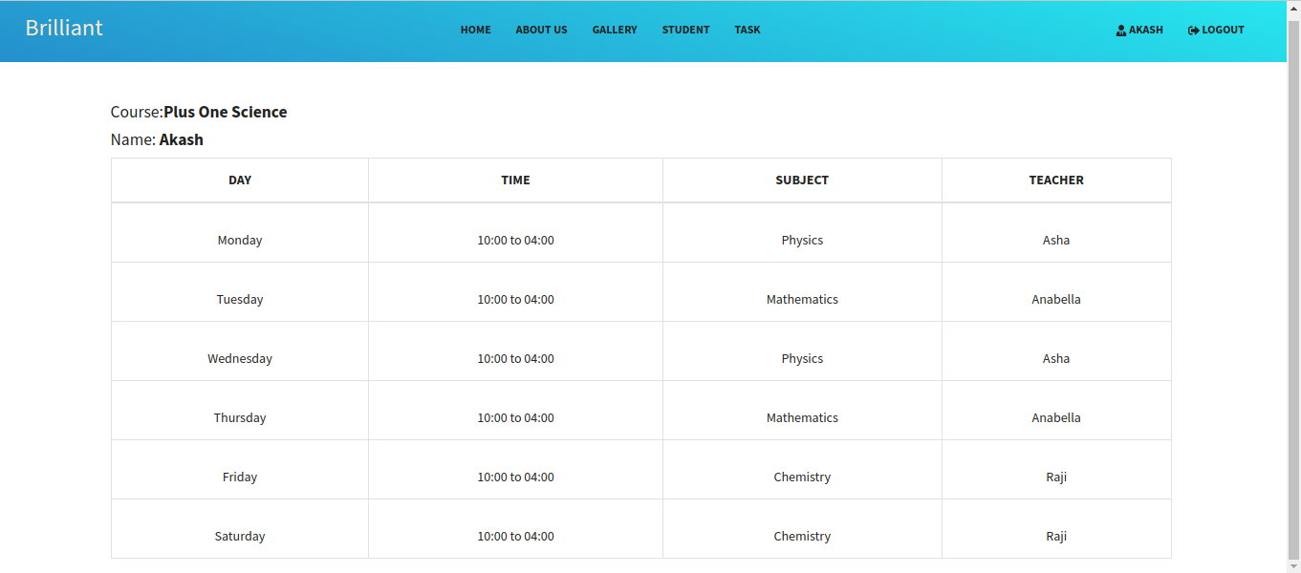Click Tuesday's 10:00 to 04:00 time

tap(515, 299)
